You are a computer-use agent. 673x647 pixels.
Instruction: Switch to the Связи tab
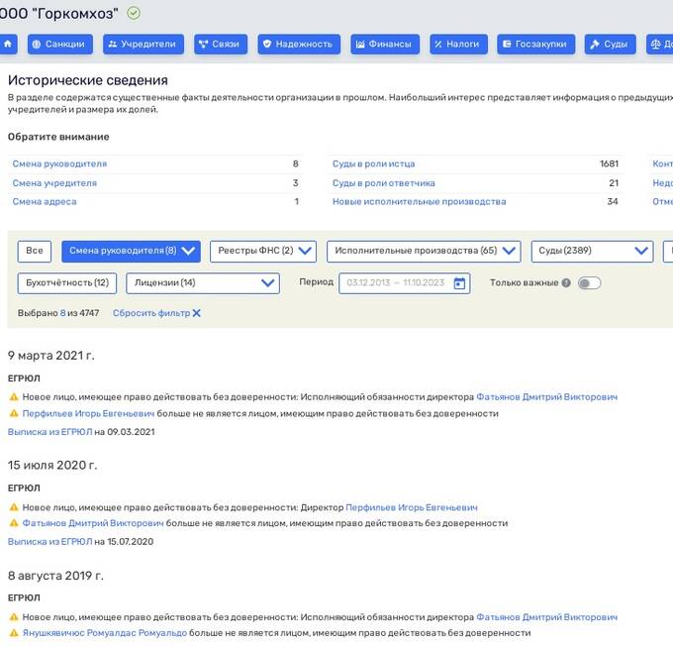(221, 44)
